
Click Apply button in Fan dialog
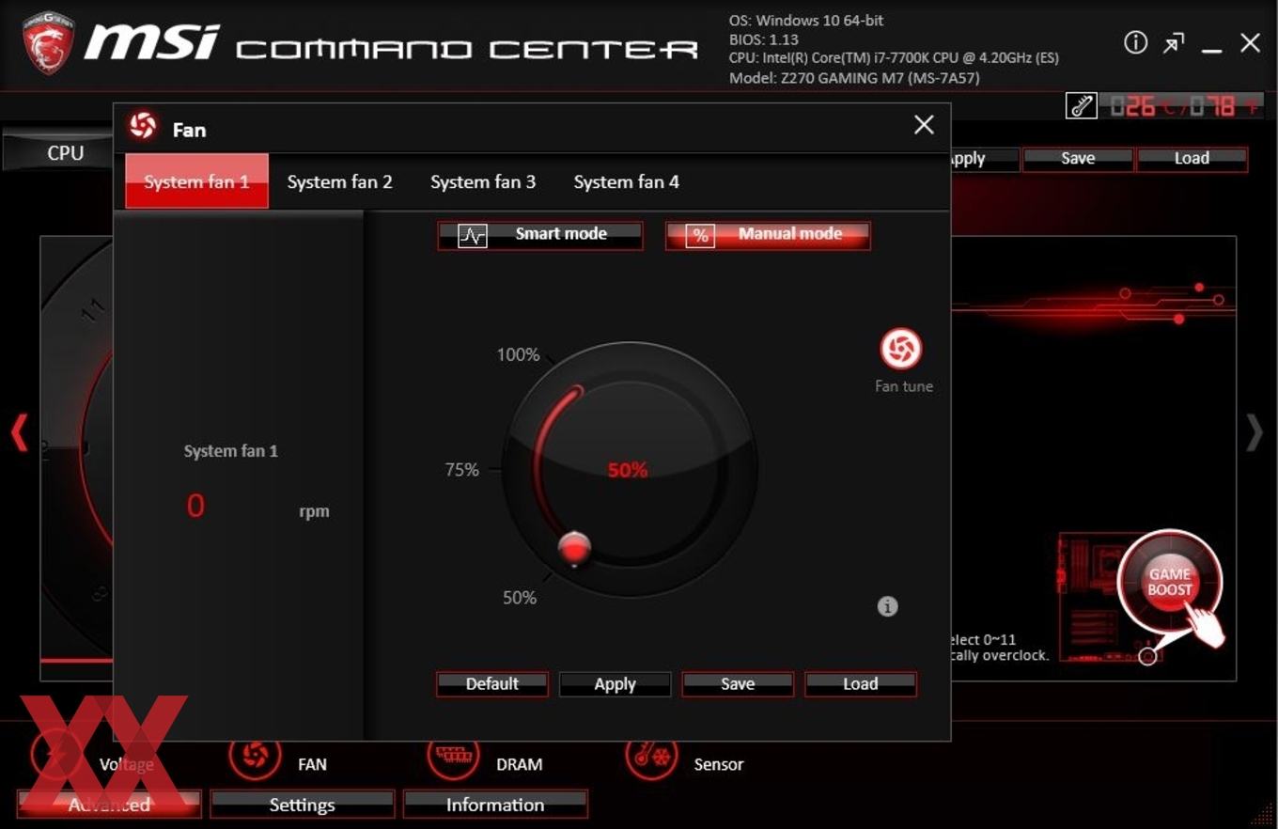pos(615,684)
